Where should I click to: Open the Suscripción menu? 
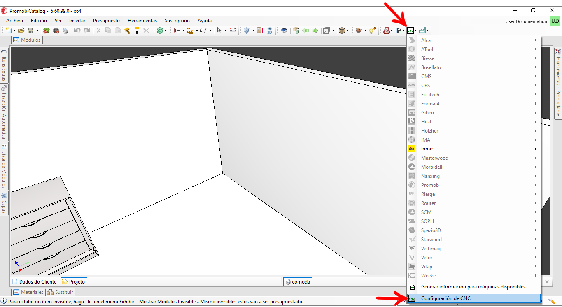[x=177, y=21]
